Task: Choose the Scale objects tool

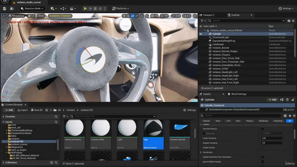Action: [137, 16]
